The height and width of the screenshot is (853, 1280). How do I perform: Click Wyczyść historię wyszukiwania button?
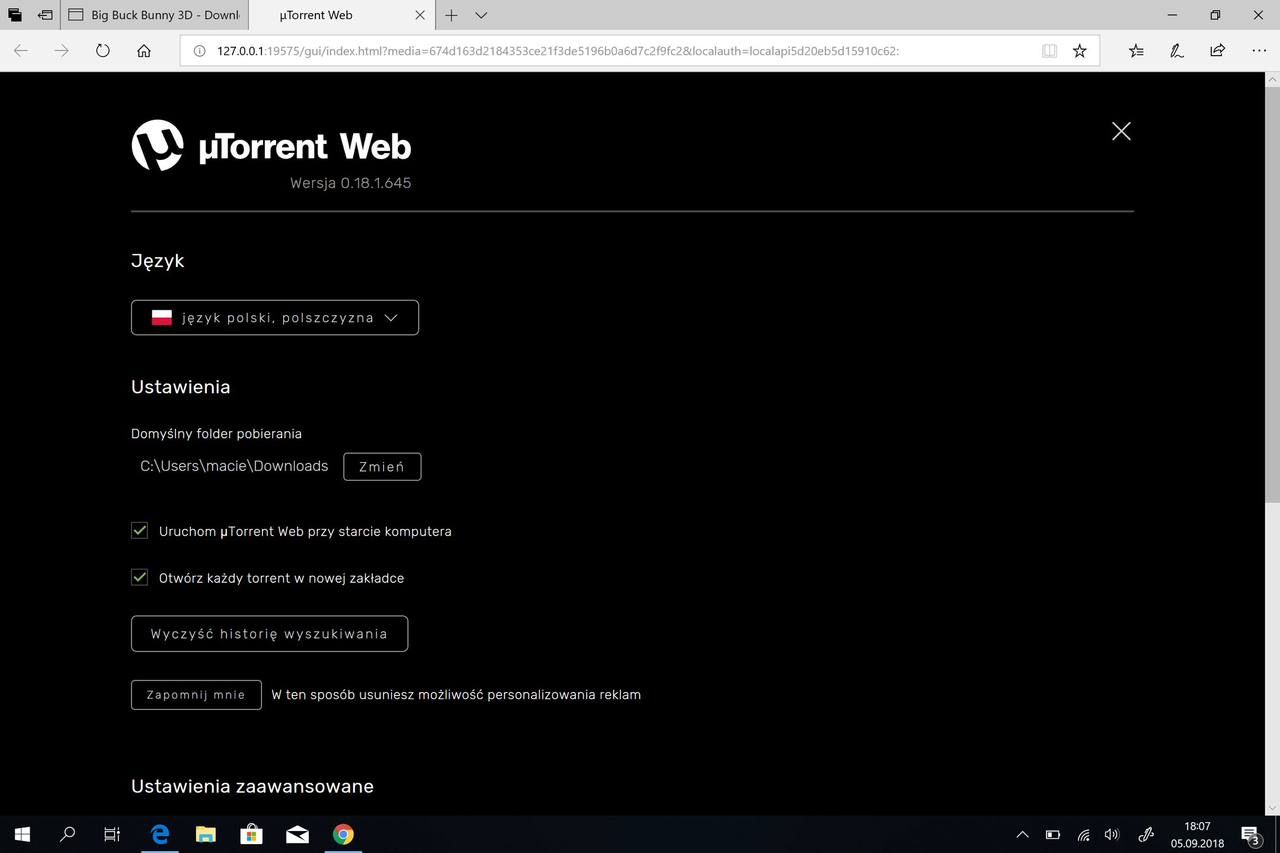pos(269,634)
